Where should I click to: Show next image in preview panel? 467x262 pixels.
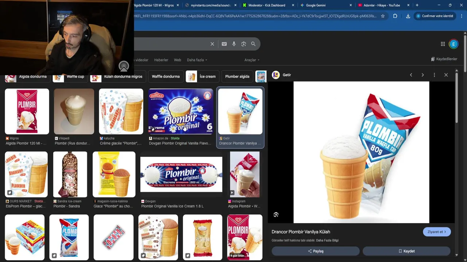point(422,75)
